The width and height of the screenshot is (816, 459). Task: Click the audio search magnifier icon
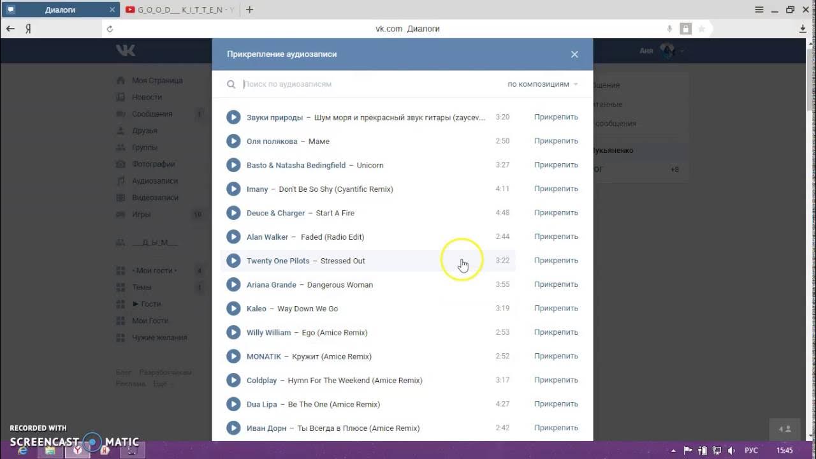(x=231, y=84)
